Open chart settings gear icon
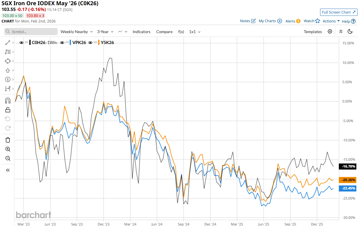 click(x=330, y=32)
